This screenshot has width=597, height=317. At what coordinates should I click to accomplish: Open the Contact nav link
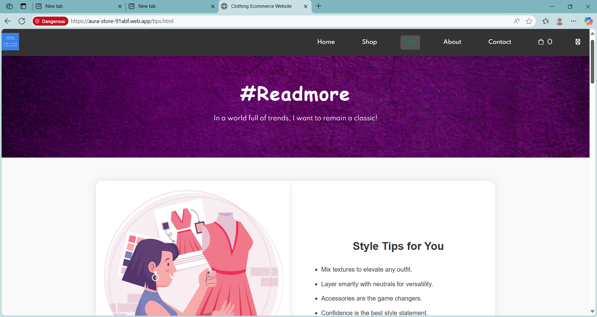pyautogui.click(x=500, y=42)
